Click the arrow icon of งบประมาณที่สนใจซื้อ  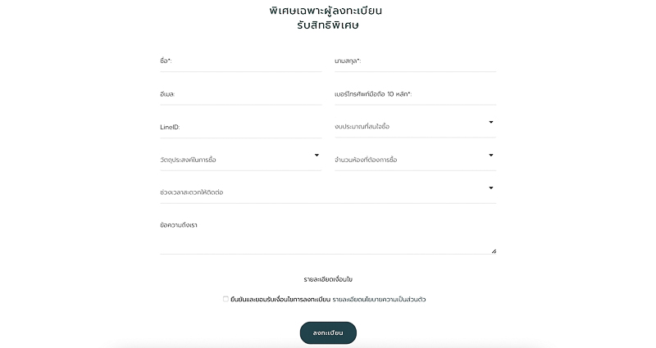[491, 122]
